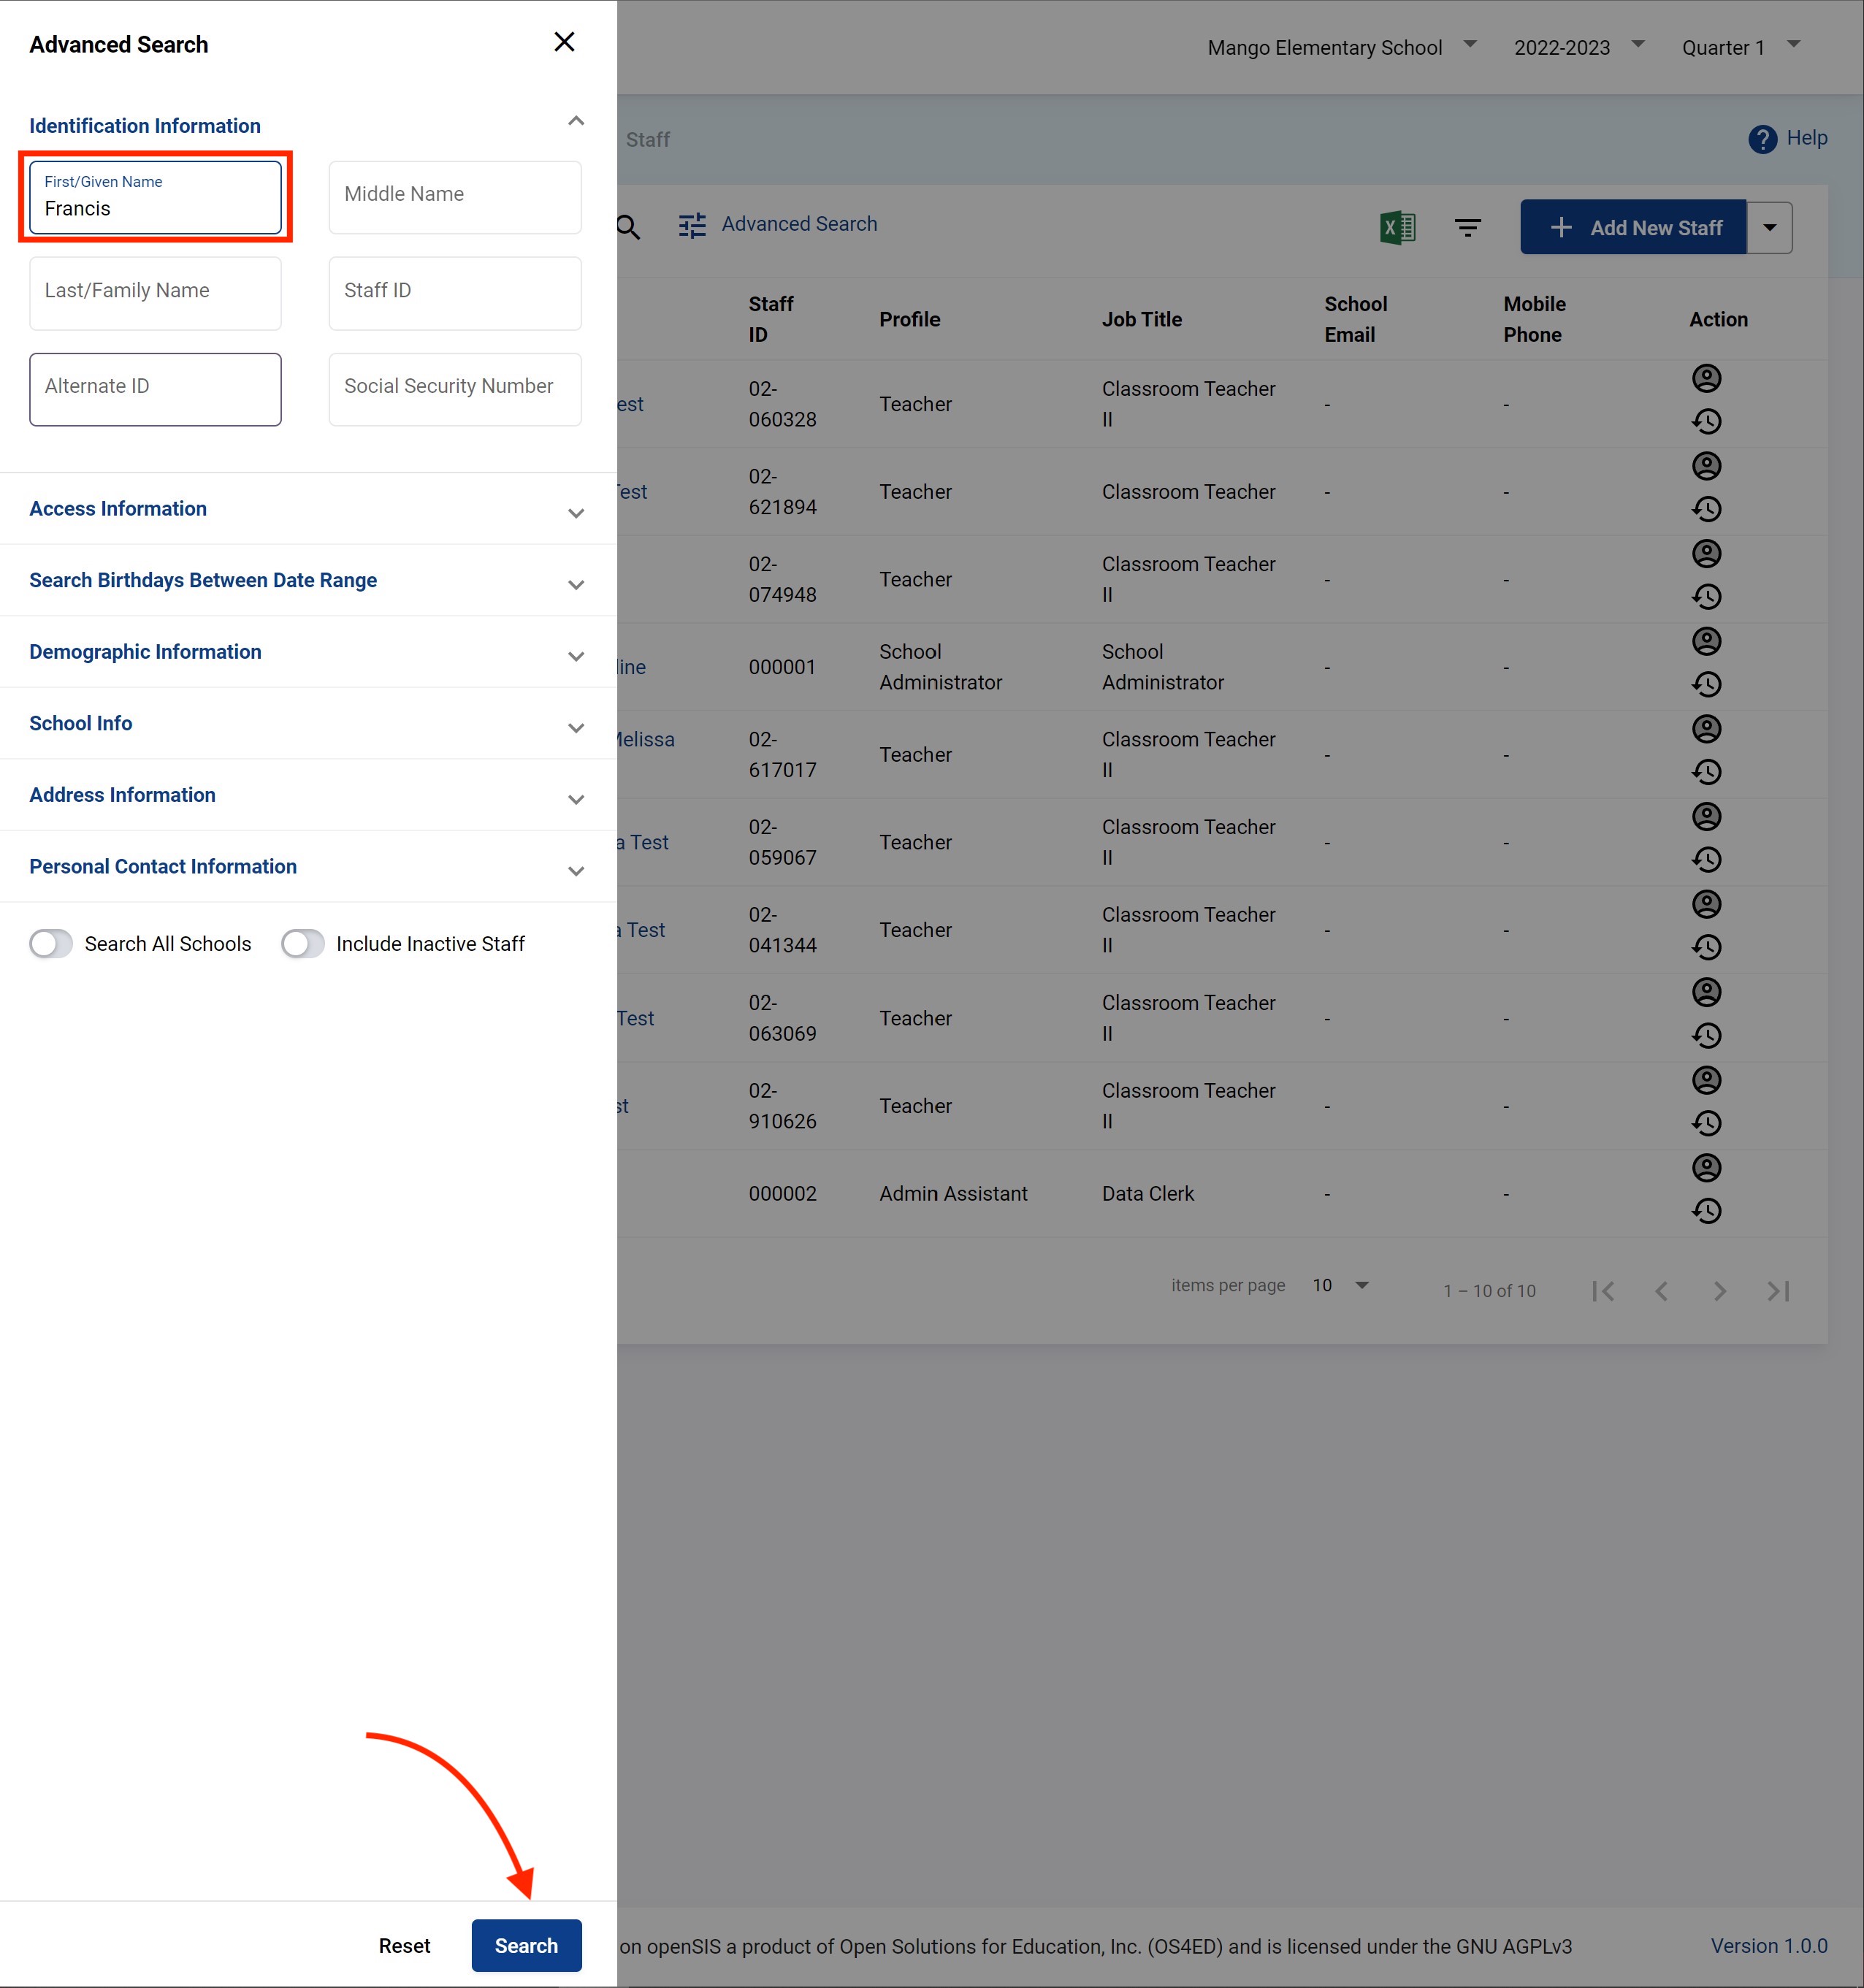1864x1988 pixels.
Task: Click the magnifier search icon
Action: [x=628, y=227]
